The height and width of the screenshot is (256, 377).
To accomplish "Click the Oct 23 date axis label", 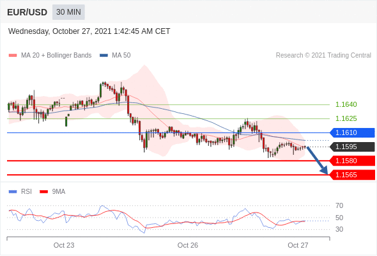I will (64, 245).
